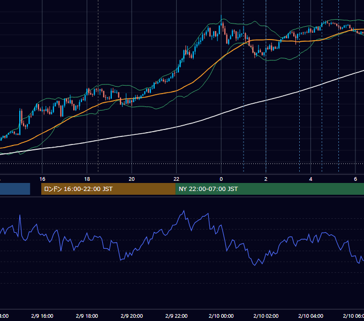Click the oscillator trough after 2/10 01:00
This screenshot has width=364, height=321.
(x=255, y=265)
